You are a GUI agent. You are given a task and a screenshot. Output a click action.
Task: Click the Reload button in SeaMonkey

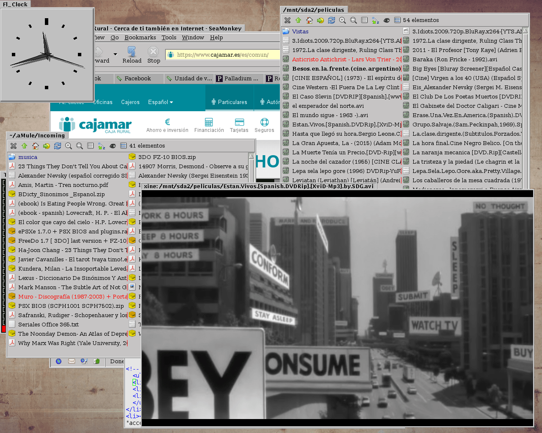click(132, 55)
